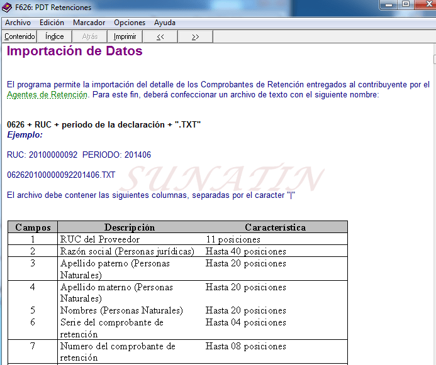This screenshot has width=436, height=365.
Task: Show the help Contenido listing
Action: coord(19,36)
